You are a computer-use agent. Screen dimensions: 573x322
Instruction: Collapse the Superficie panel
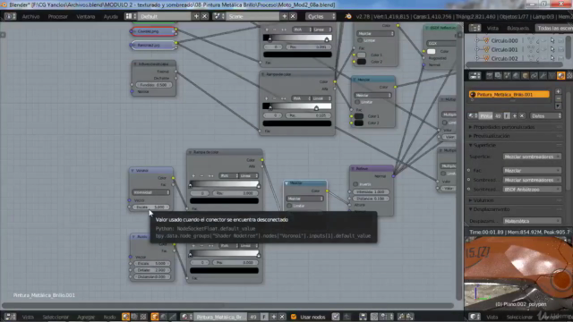pyautogui.click(x=484, y=145)
